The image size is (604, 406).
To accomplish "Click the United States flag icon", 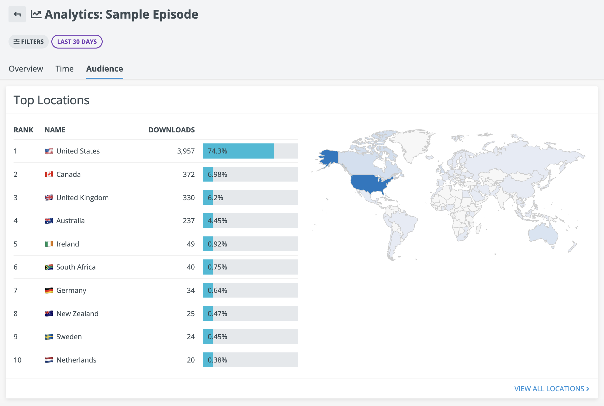I will pyautogui.click(x=49, y=151).
